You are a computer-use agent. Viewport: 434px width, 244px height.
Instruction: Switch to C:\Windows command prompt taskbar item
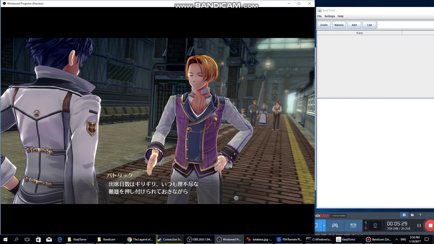(319, 239)
